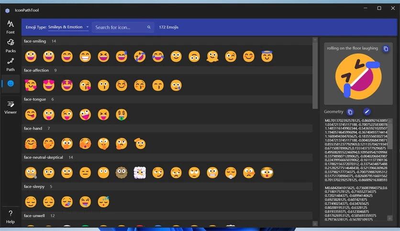Click the 172 Emojis count label
The image size is (400, 231).
[168, 27]
